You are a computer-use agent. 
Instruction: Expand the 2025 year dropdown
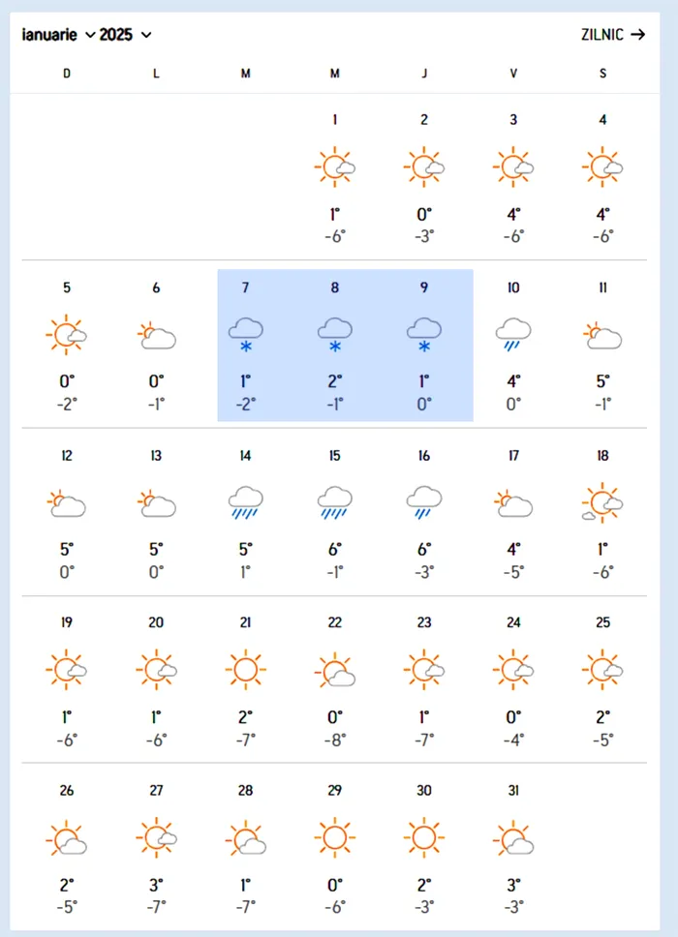coord(126,35)
